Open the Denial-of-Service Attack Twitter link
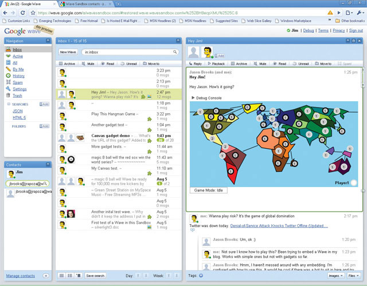367x286 pixels. tap(279, 226)
